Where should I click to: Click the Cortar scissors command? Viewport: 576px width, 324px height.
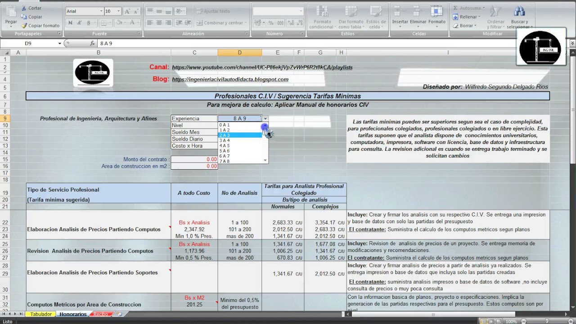(x=31, y=8)
